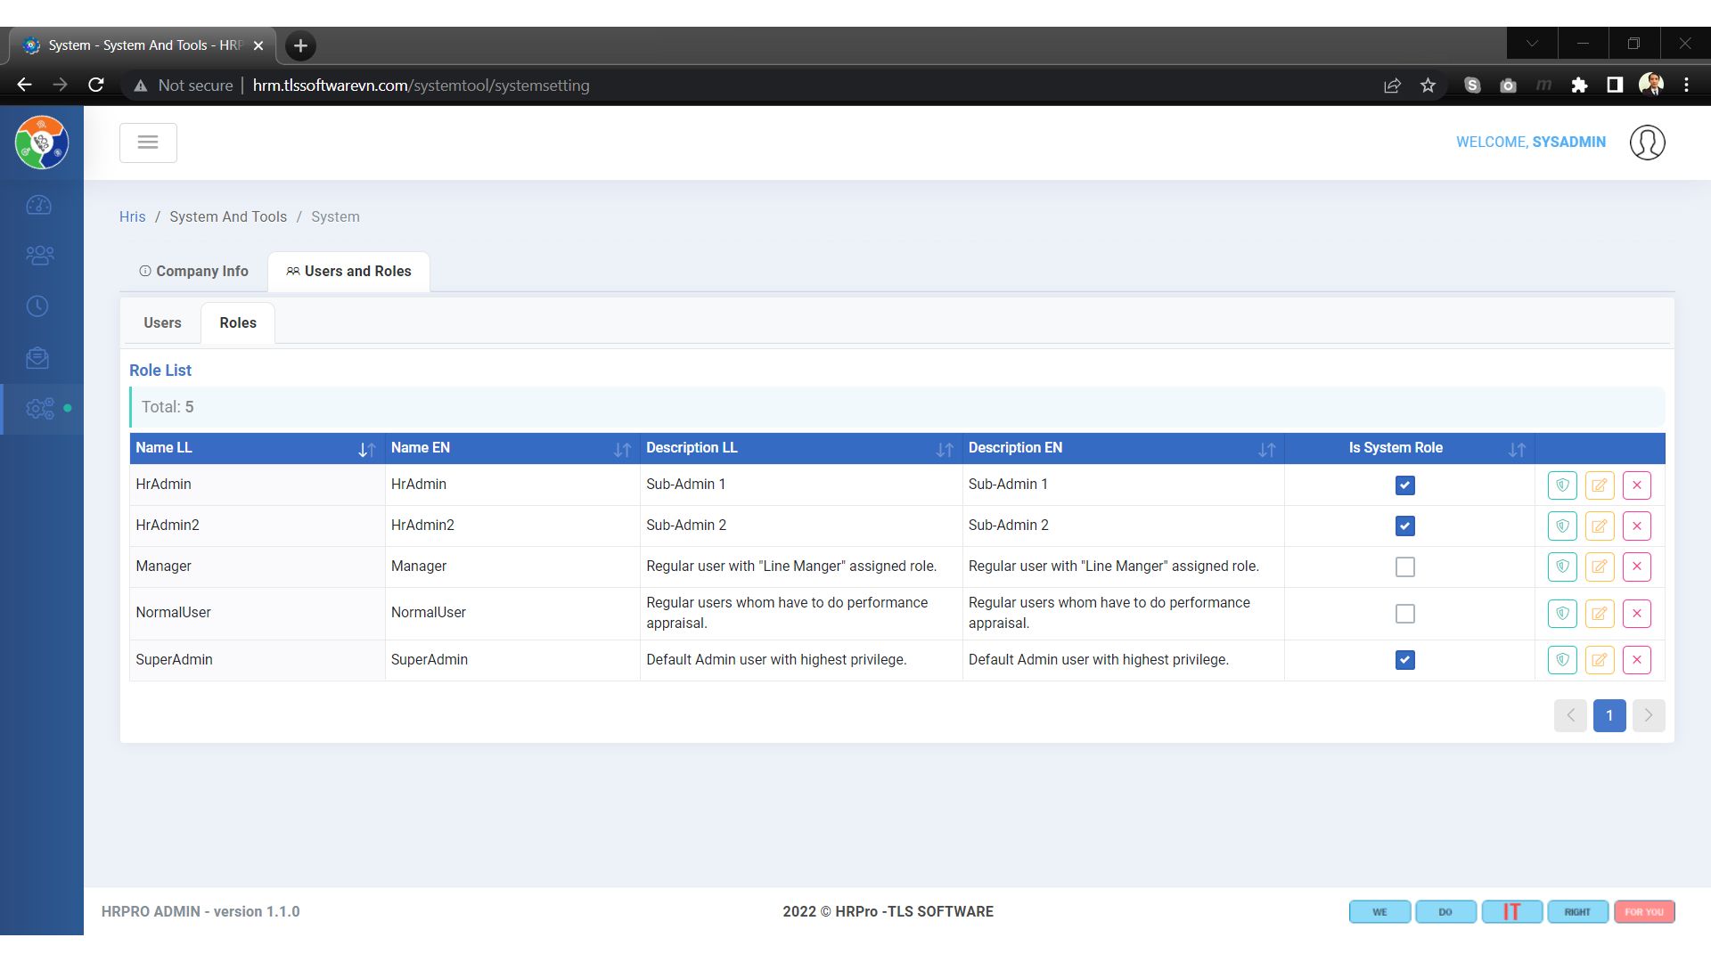Go to pagination page 1 button

[x=1609, y=716]
